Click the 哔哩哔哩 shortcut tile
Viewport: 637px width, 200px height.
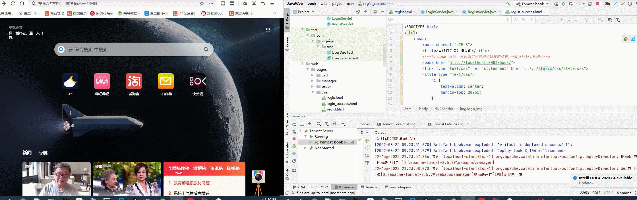coord(102,84)
